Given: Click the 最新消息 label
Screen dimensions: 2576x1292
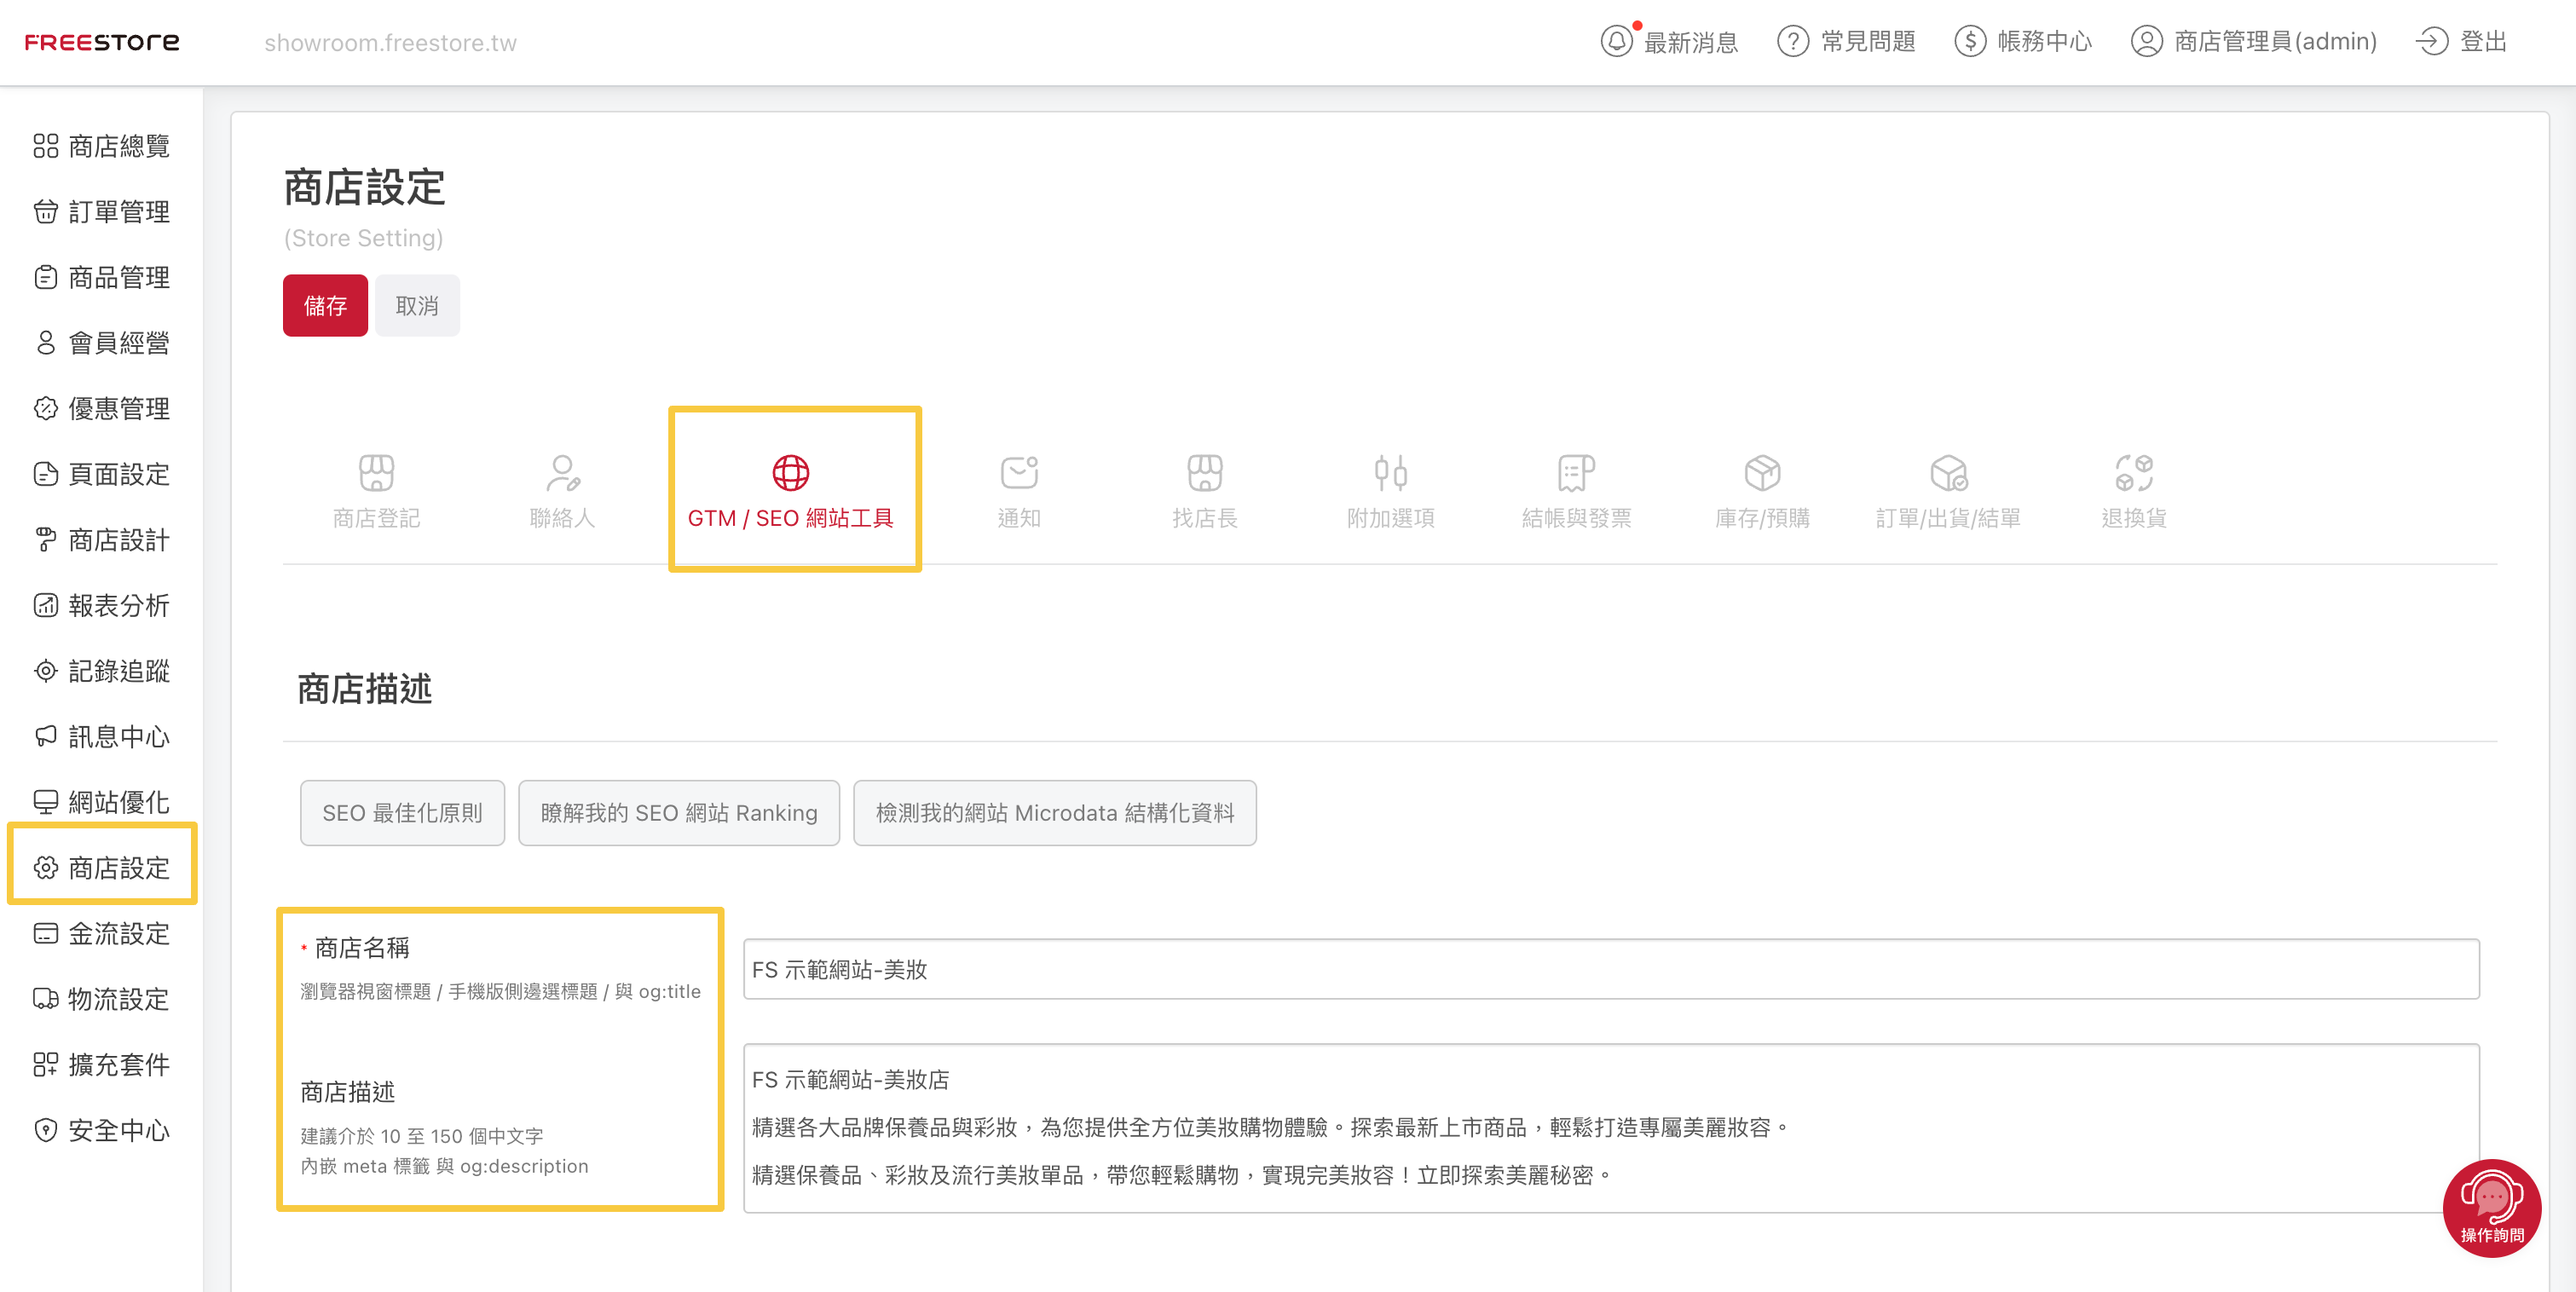Looking at the screenshot, I should pos(1691,41).
